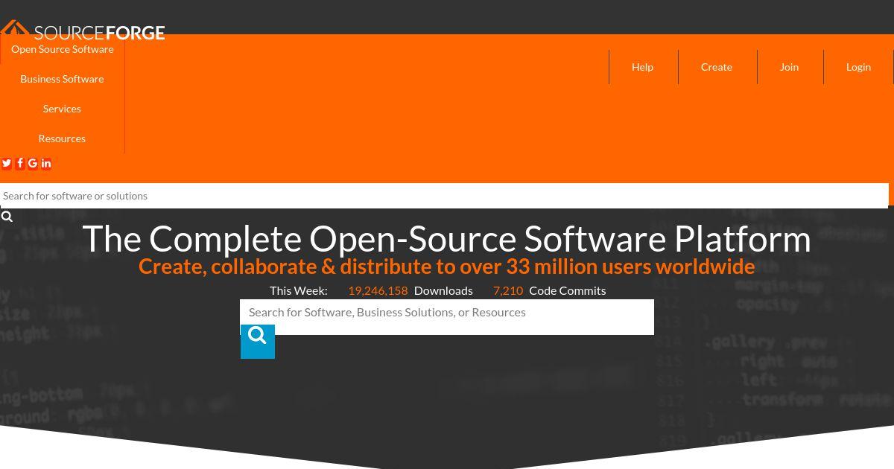
Task: Open the Services menu
Action: pos(62,109)
